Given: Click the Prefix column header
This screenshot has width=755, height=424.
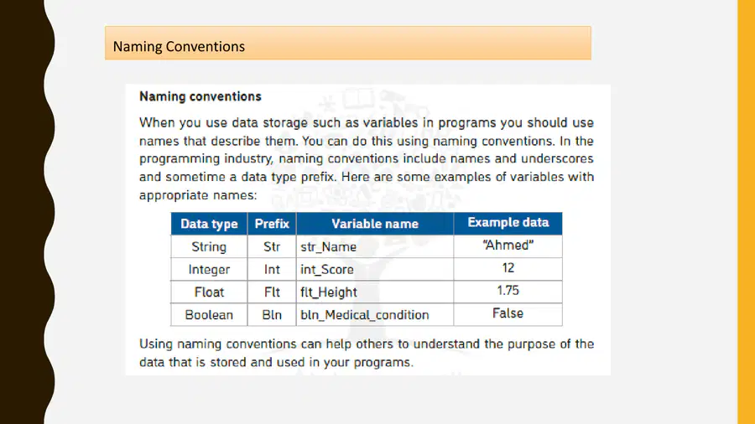Looking at the screenshot, I should [x=272, y=224].
